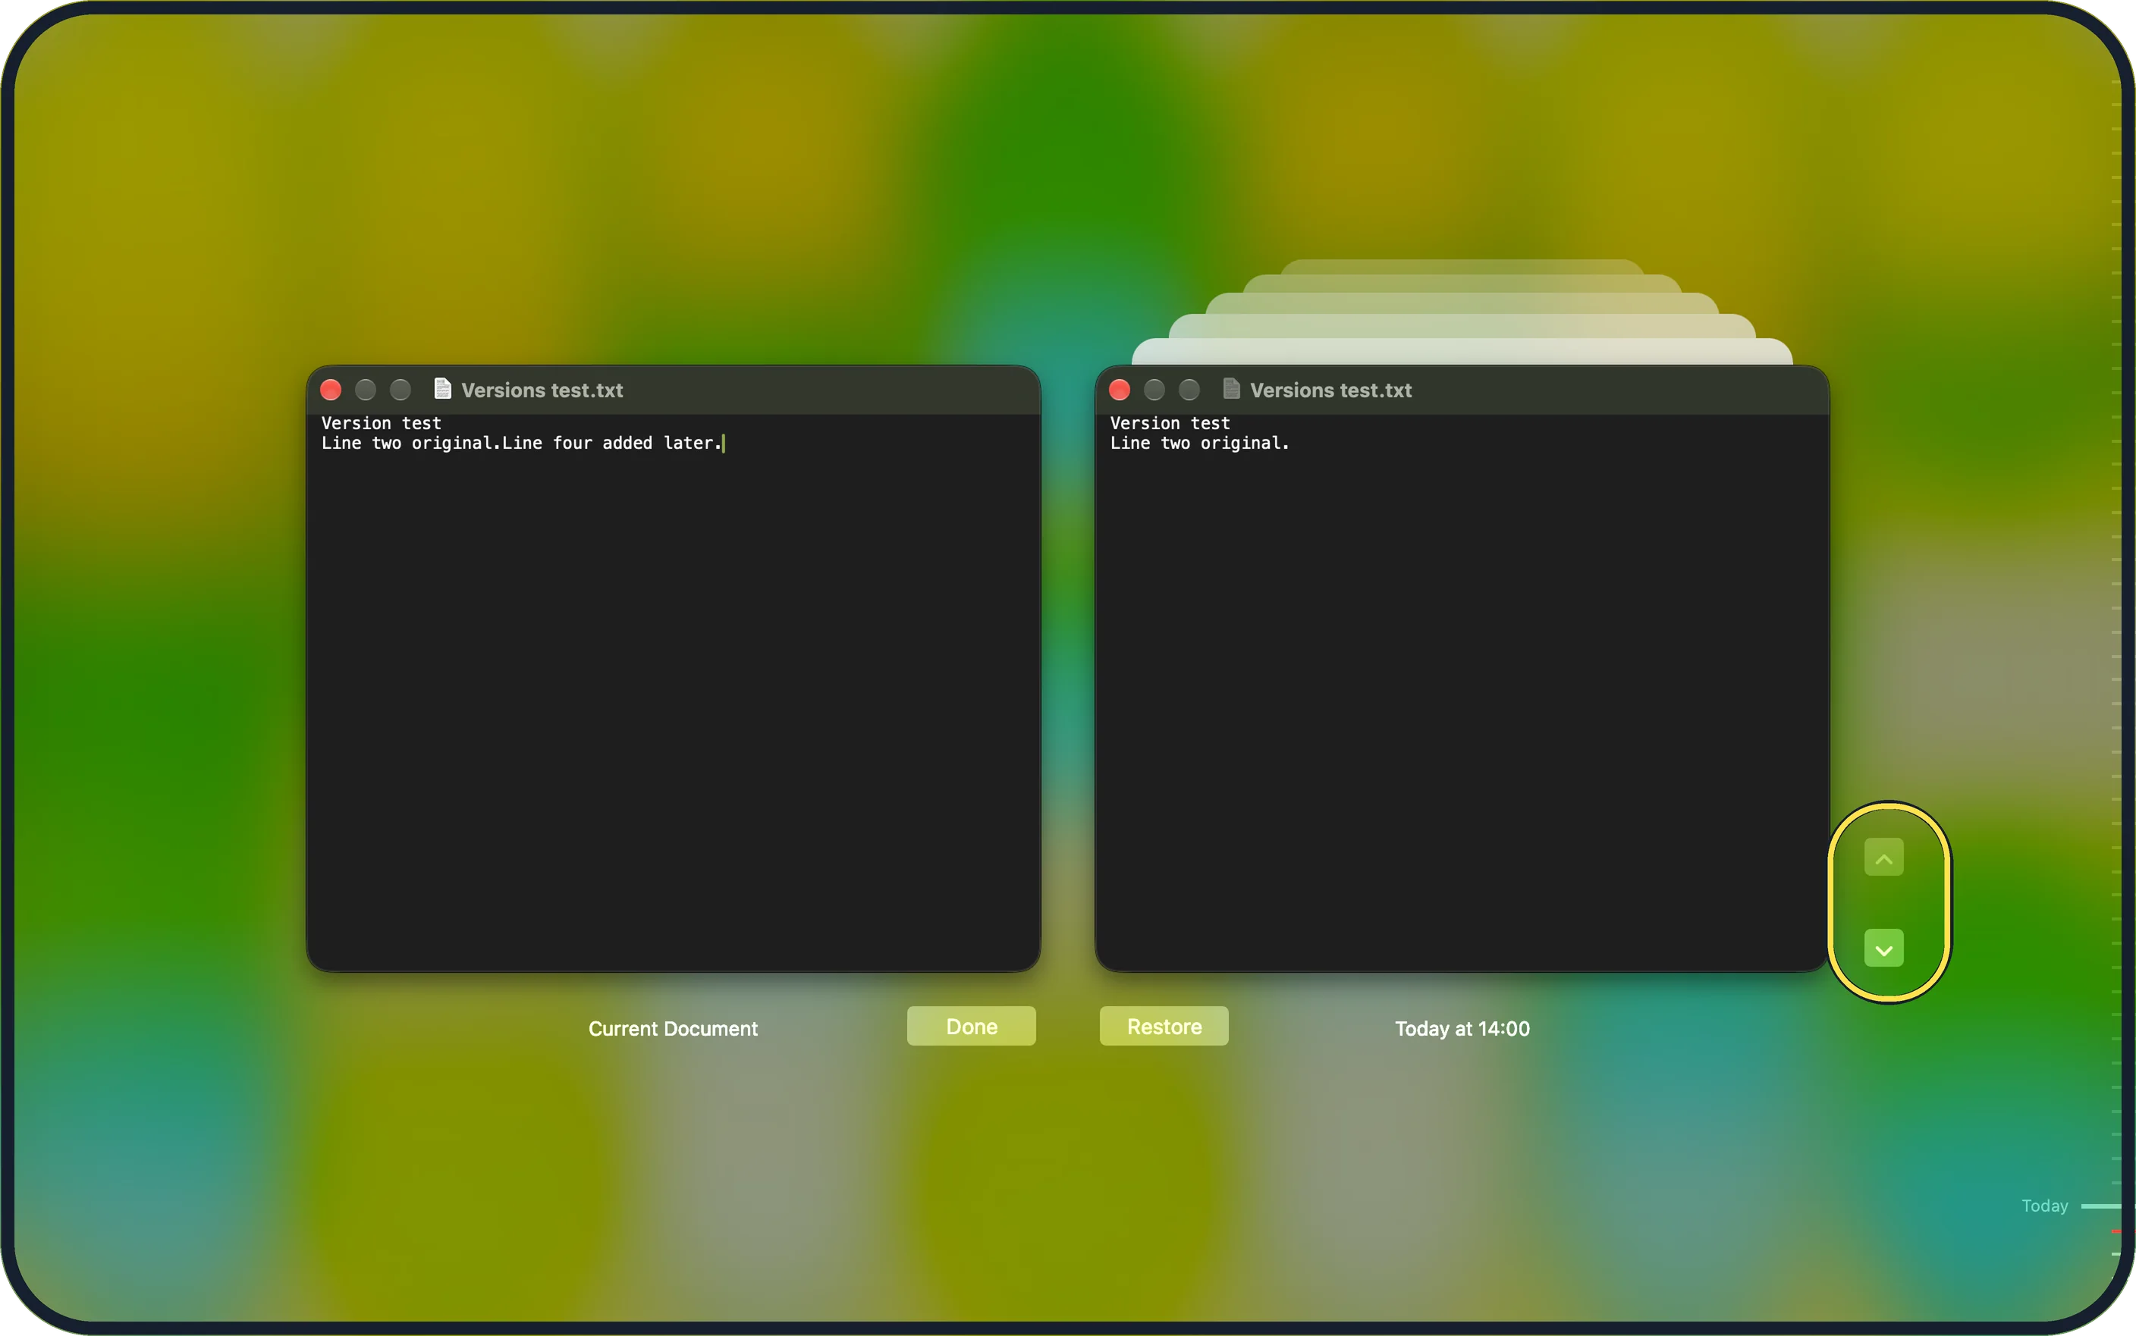Viewport: 2136px width, 1336px height.
Task: Select the older version window stacked directly behind
Action: [1462, 352]
